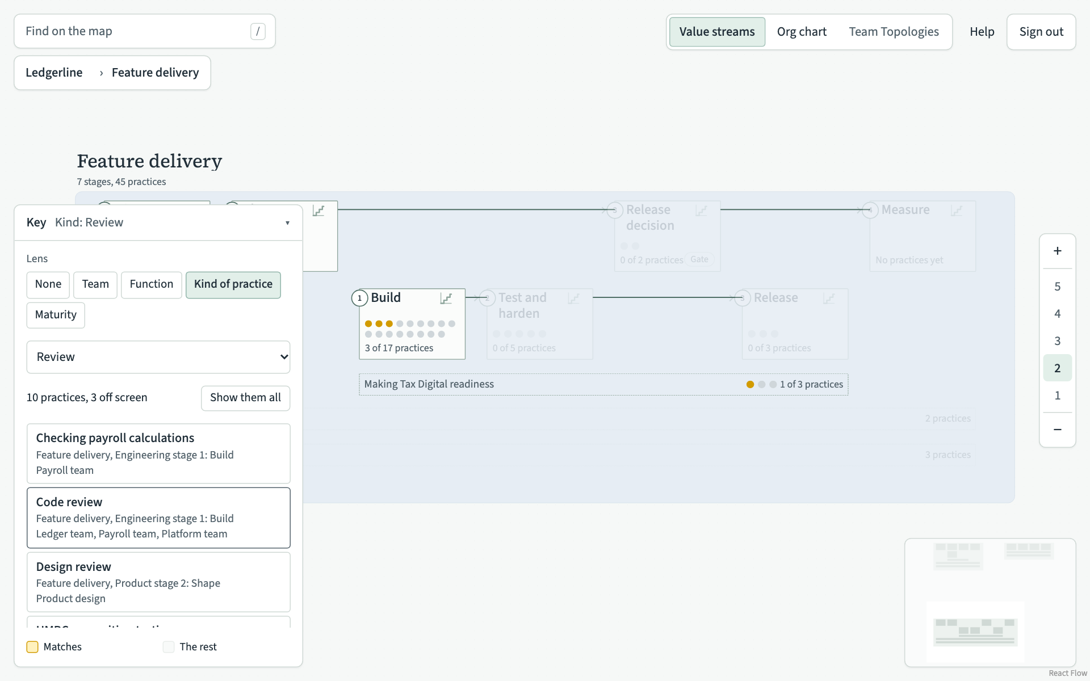
Task: Set zoom level to 4
Action: pos(1057,314)
